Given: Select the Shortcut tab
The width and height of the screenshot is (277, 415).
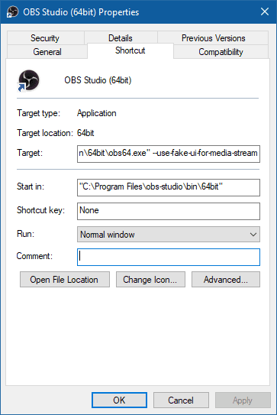Looking at the screenshot, I should click(x=130, y=50).
